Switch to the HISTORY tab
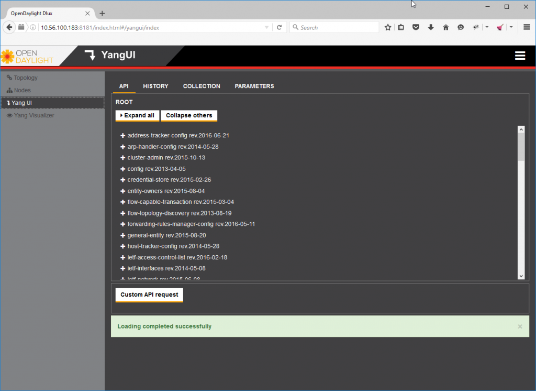Viewport: 536px width, 391px height. [155, 86]
